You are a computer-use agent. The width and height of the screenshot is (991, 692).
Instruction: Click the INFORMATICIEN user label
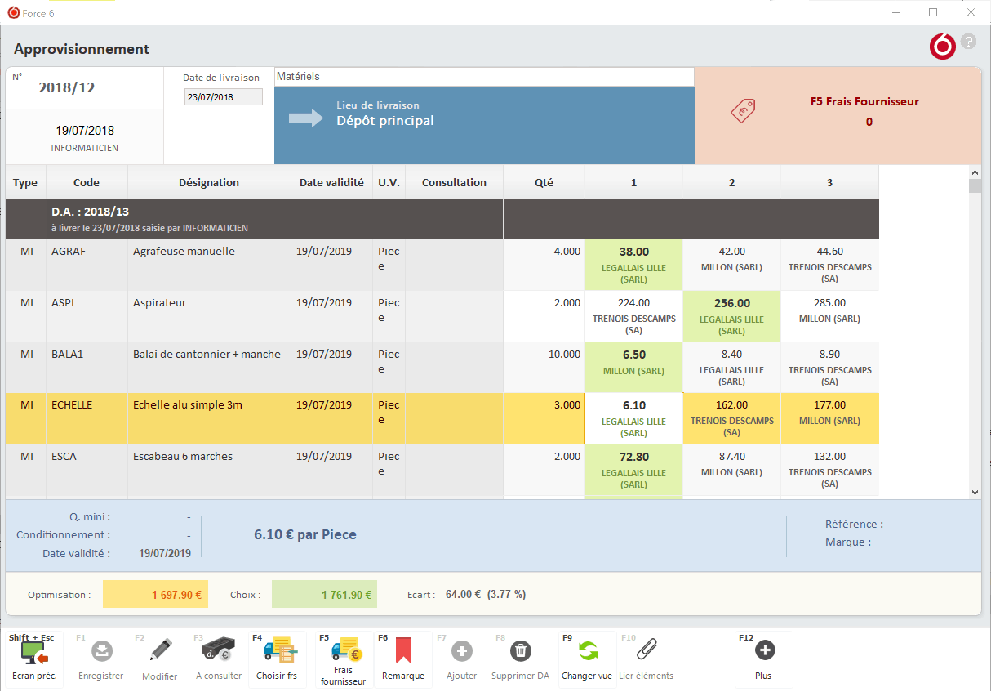tap(84, 148)
